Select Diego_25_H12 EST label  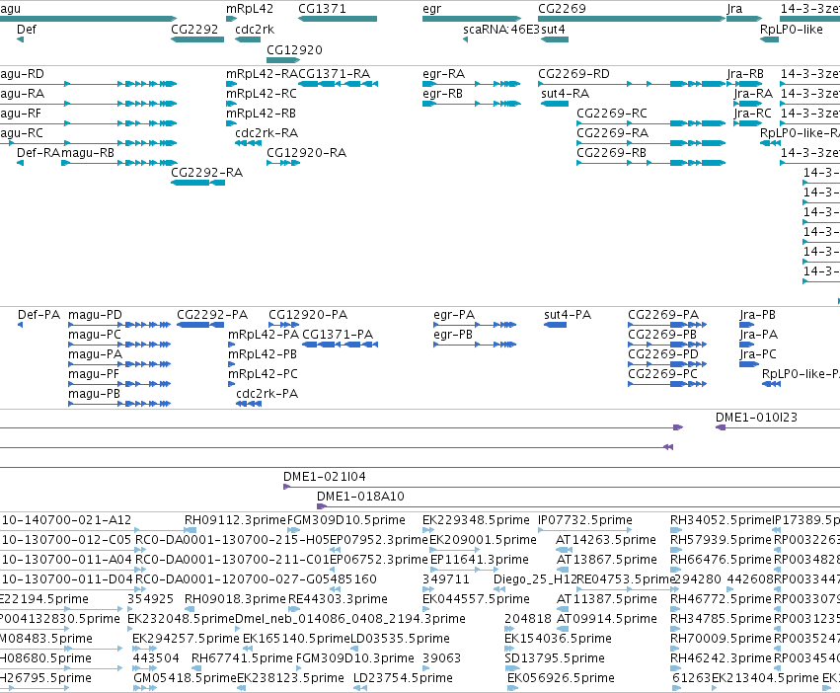pos(534,579)
